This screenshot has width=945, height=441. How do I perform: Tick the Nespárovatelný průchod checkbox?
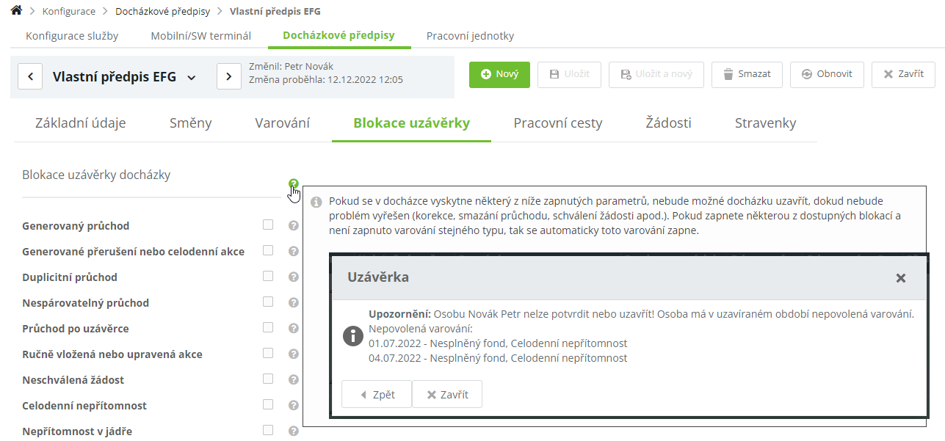click(268, 302)
